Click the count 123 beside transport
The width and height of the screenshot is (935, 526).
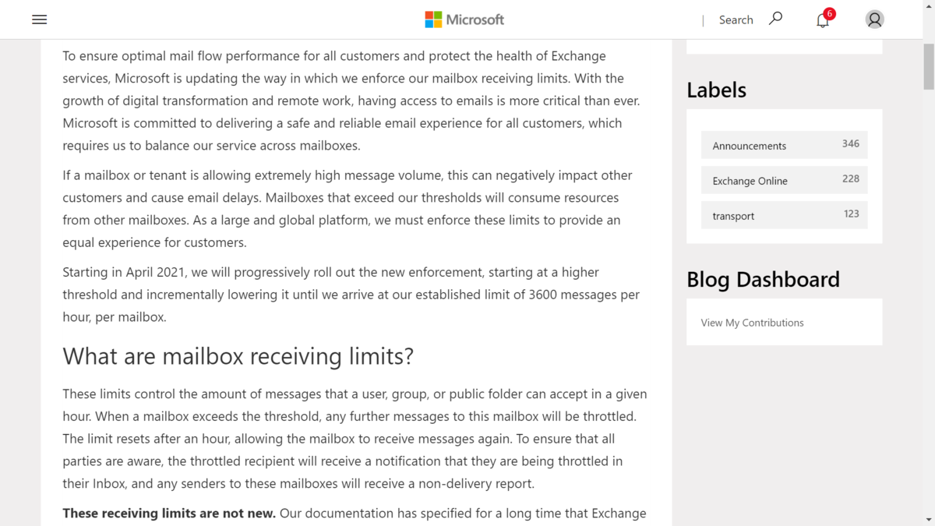click(x=851, y=214)
